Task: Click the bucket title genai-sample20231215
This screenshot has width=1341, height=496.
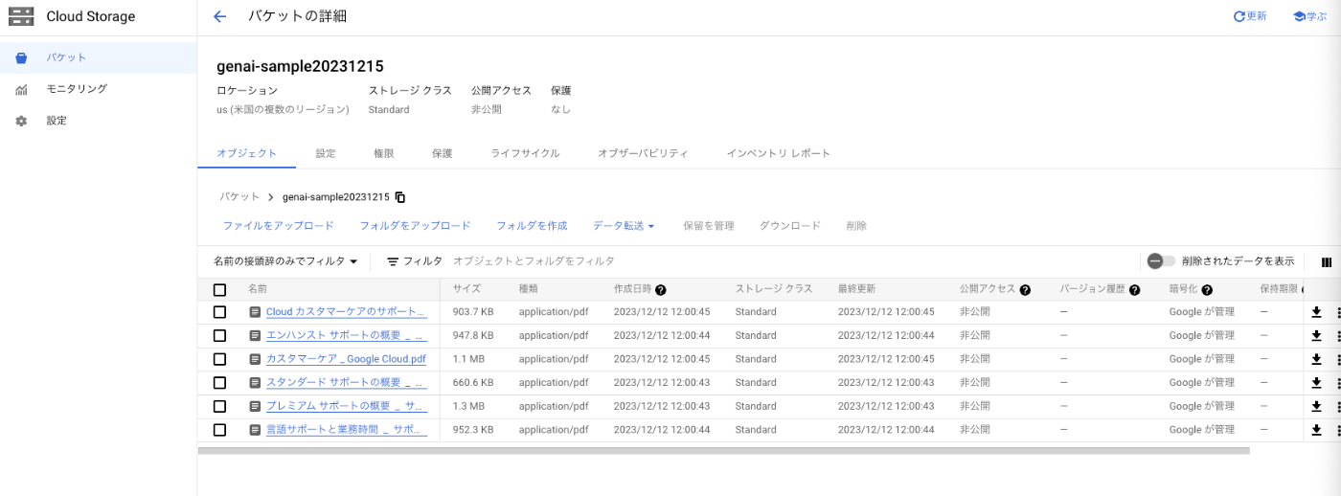Action: click(300, 66)
